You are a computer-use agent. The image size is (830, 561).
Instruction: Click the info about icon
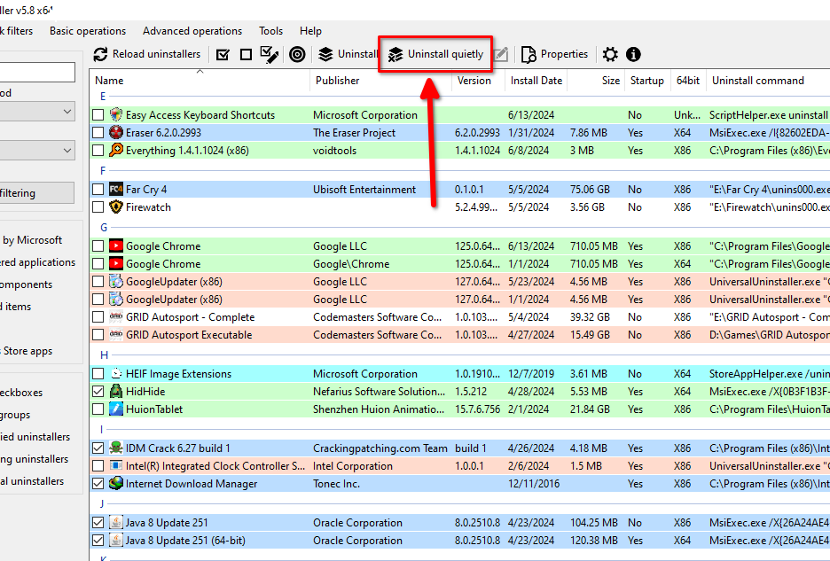coord(633,54)
